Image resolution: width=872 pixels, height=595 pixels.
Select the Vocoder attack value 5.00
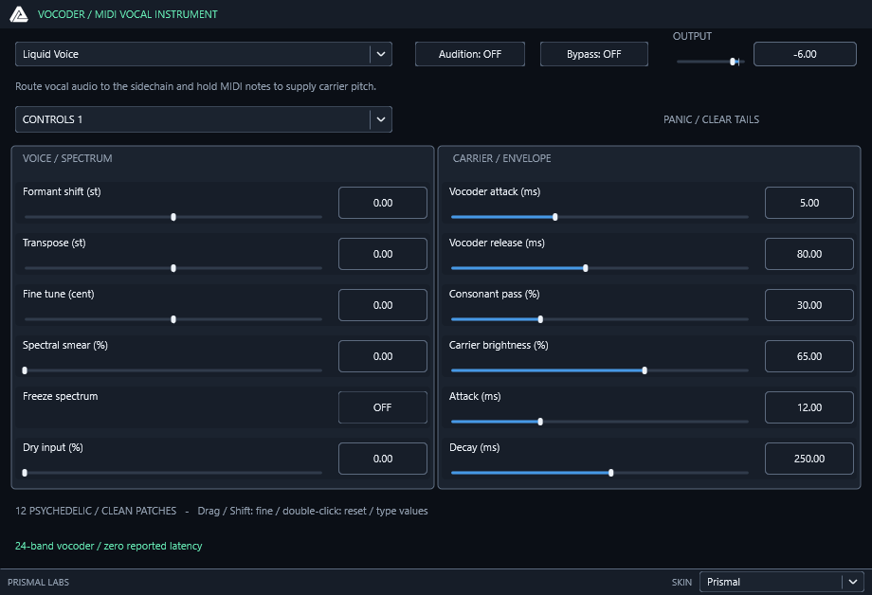click(809, 203)
